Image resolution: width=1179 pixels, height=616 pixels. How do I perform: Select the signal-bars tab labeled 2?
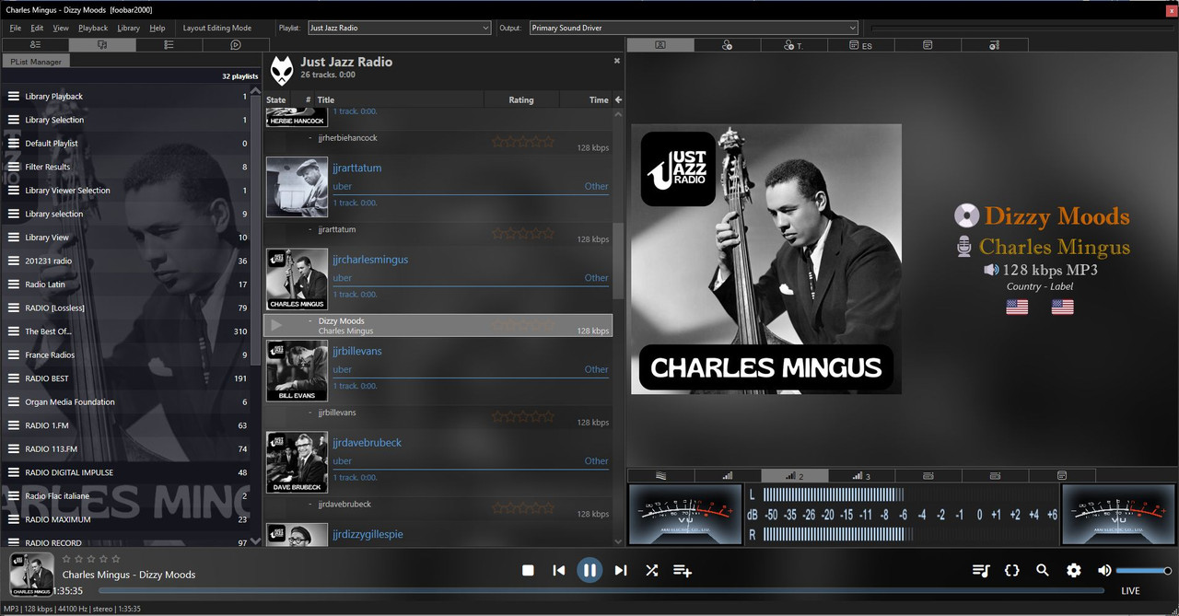[x=793, y=475]
